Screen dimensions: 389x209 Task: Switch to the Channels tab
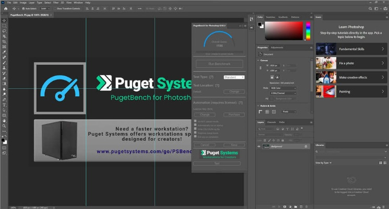[271, 122]
